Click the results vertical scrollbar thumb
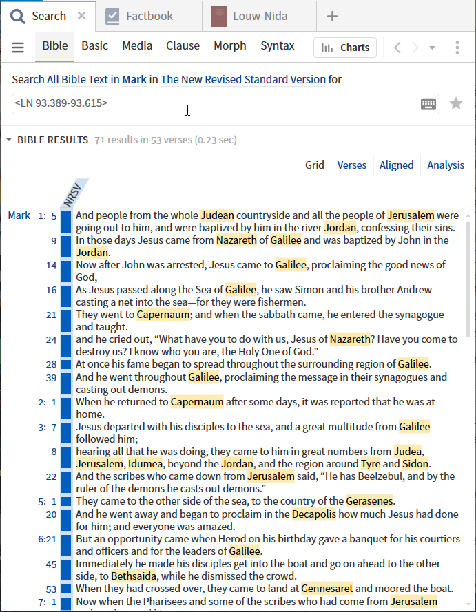 click(468, 279)
